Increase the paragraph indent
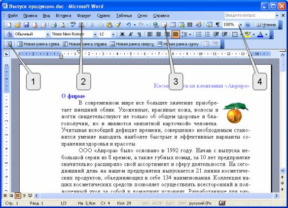This screenshot has height=208, width=288. (x=225, y=34)
